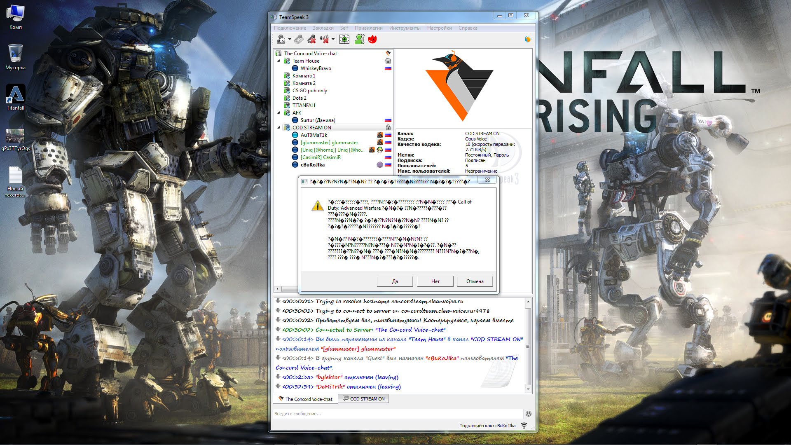
Task: Click the orange globe icon in toolbar corner
Action: (528, 39)
